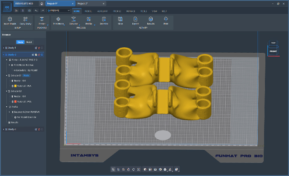
Task: Toggle the Study view in Browser panel
Action: tap(20, 42)
